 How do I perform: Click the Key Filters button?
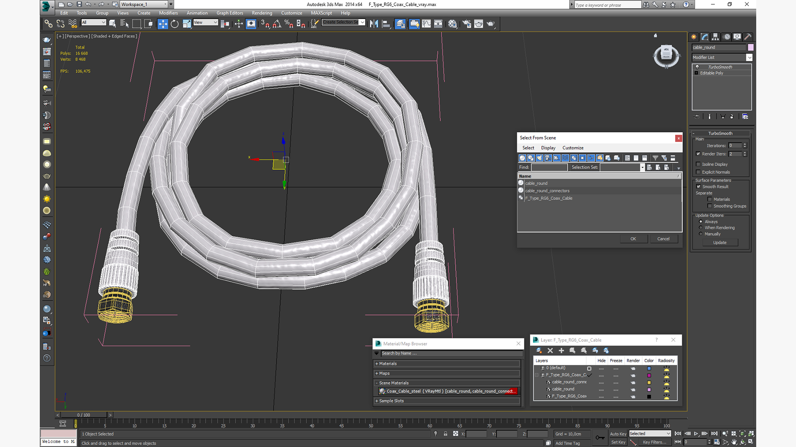tap(655, 442)
